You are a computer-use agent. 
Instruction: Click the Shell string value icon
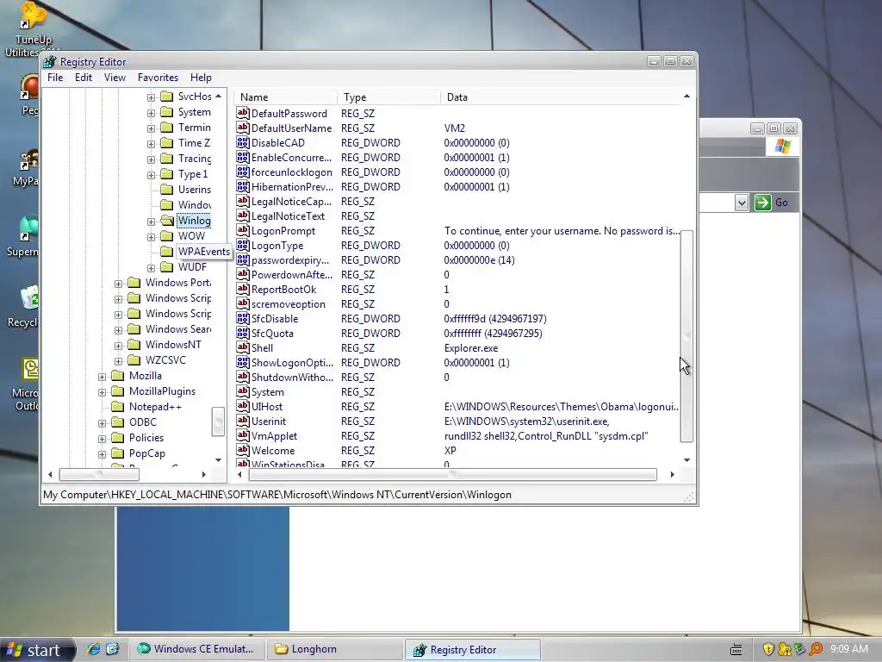(242, 347)
